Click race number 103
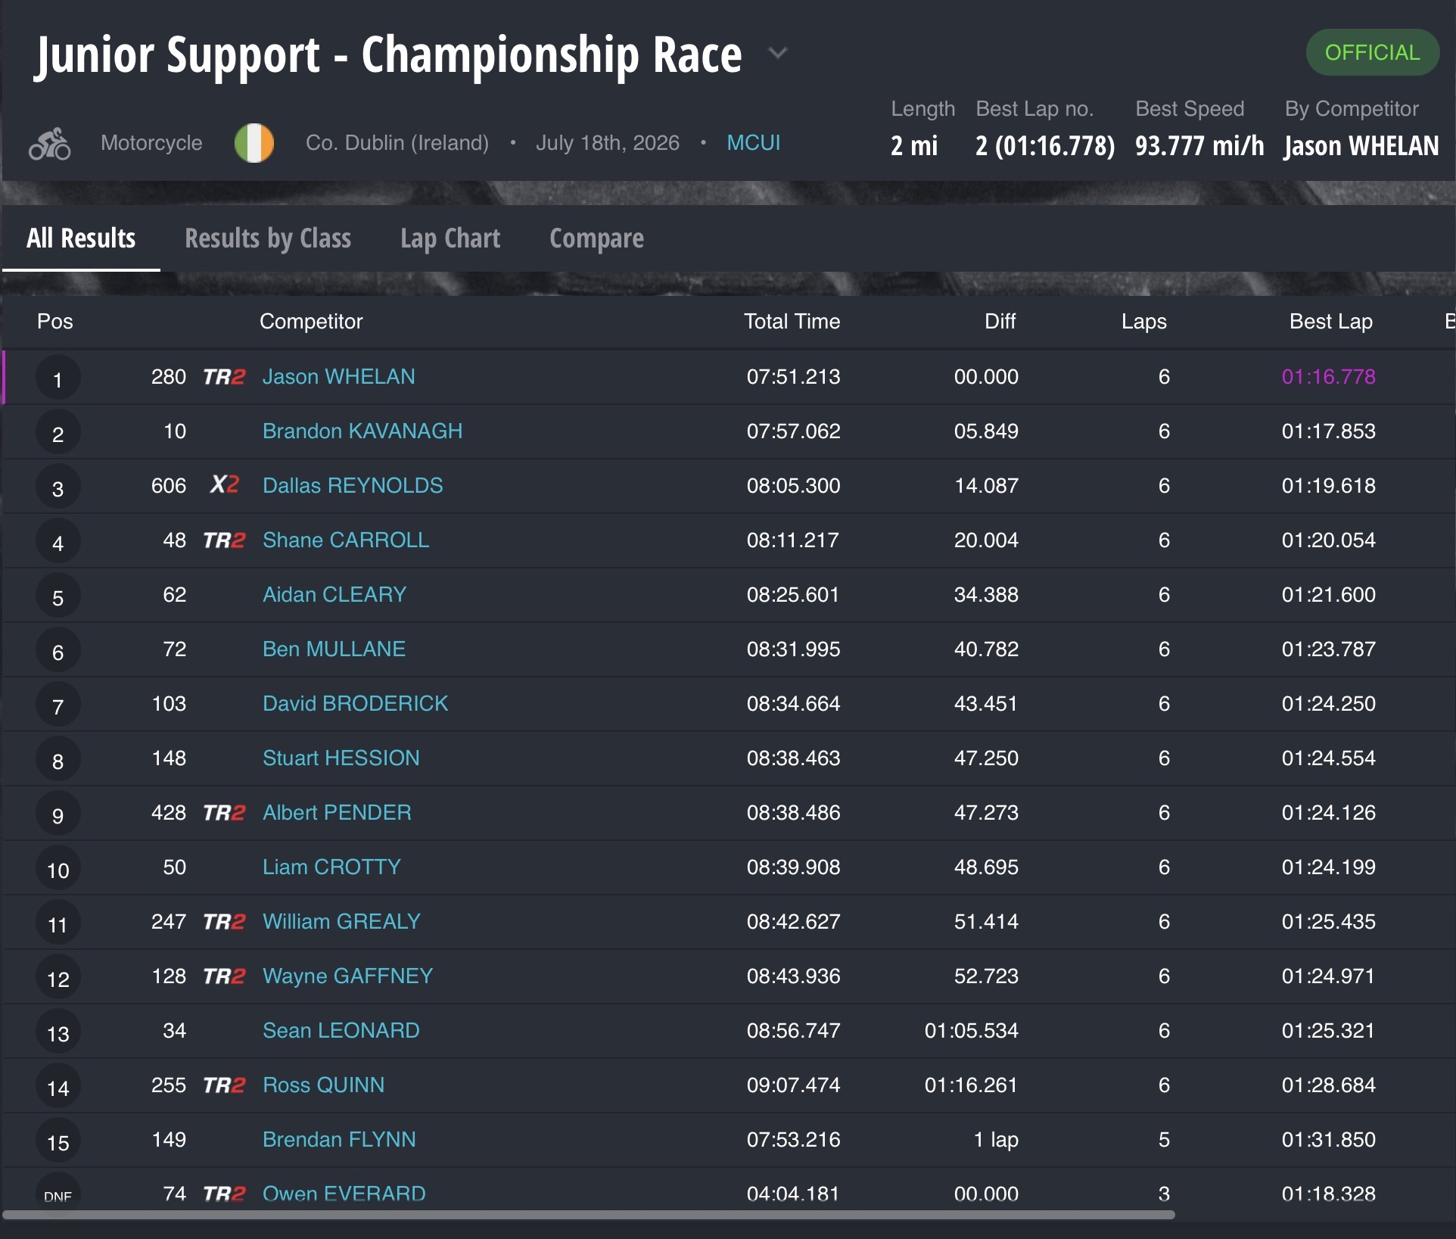The image size is (1456, 1239). (x=169, y=704)
